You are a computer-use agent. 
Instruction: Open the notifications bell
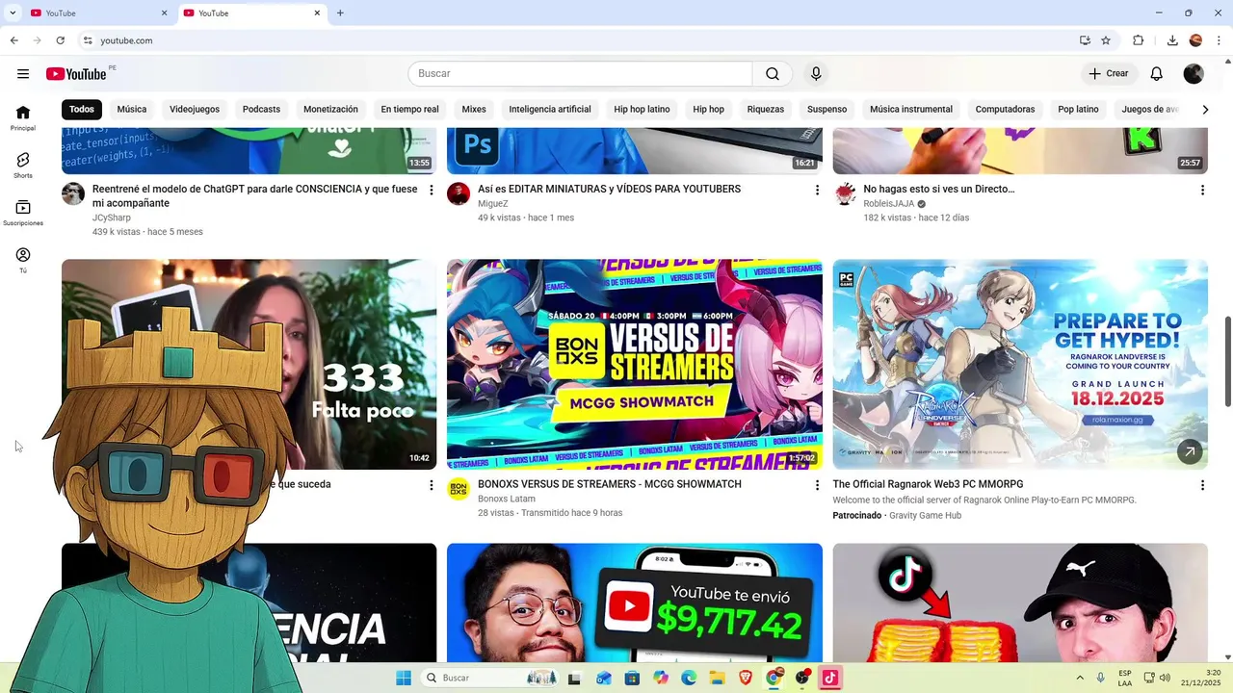pyautogui.click(x=1157, y=74)
